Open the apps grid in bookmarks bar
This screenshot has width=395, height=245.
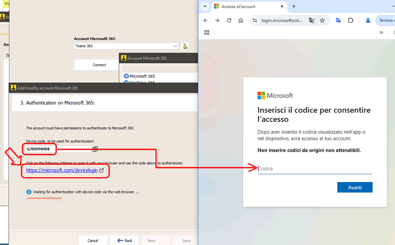point(207,32)
